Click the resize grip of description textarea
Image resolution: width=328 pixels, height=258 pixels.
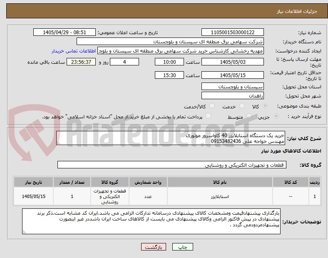coord(58,143)
